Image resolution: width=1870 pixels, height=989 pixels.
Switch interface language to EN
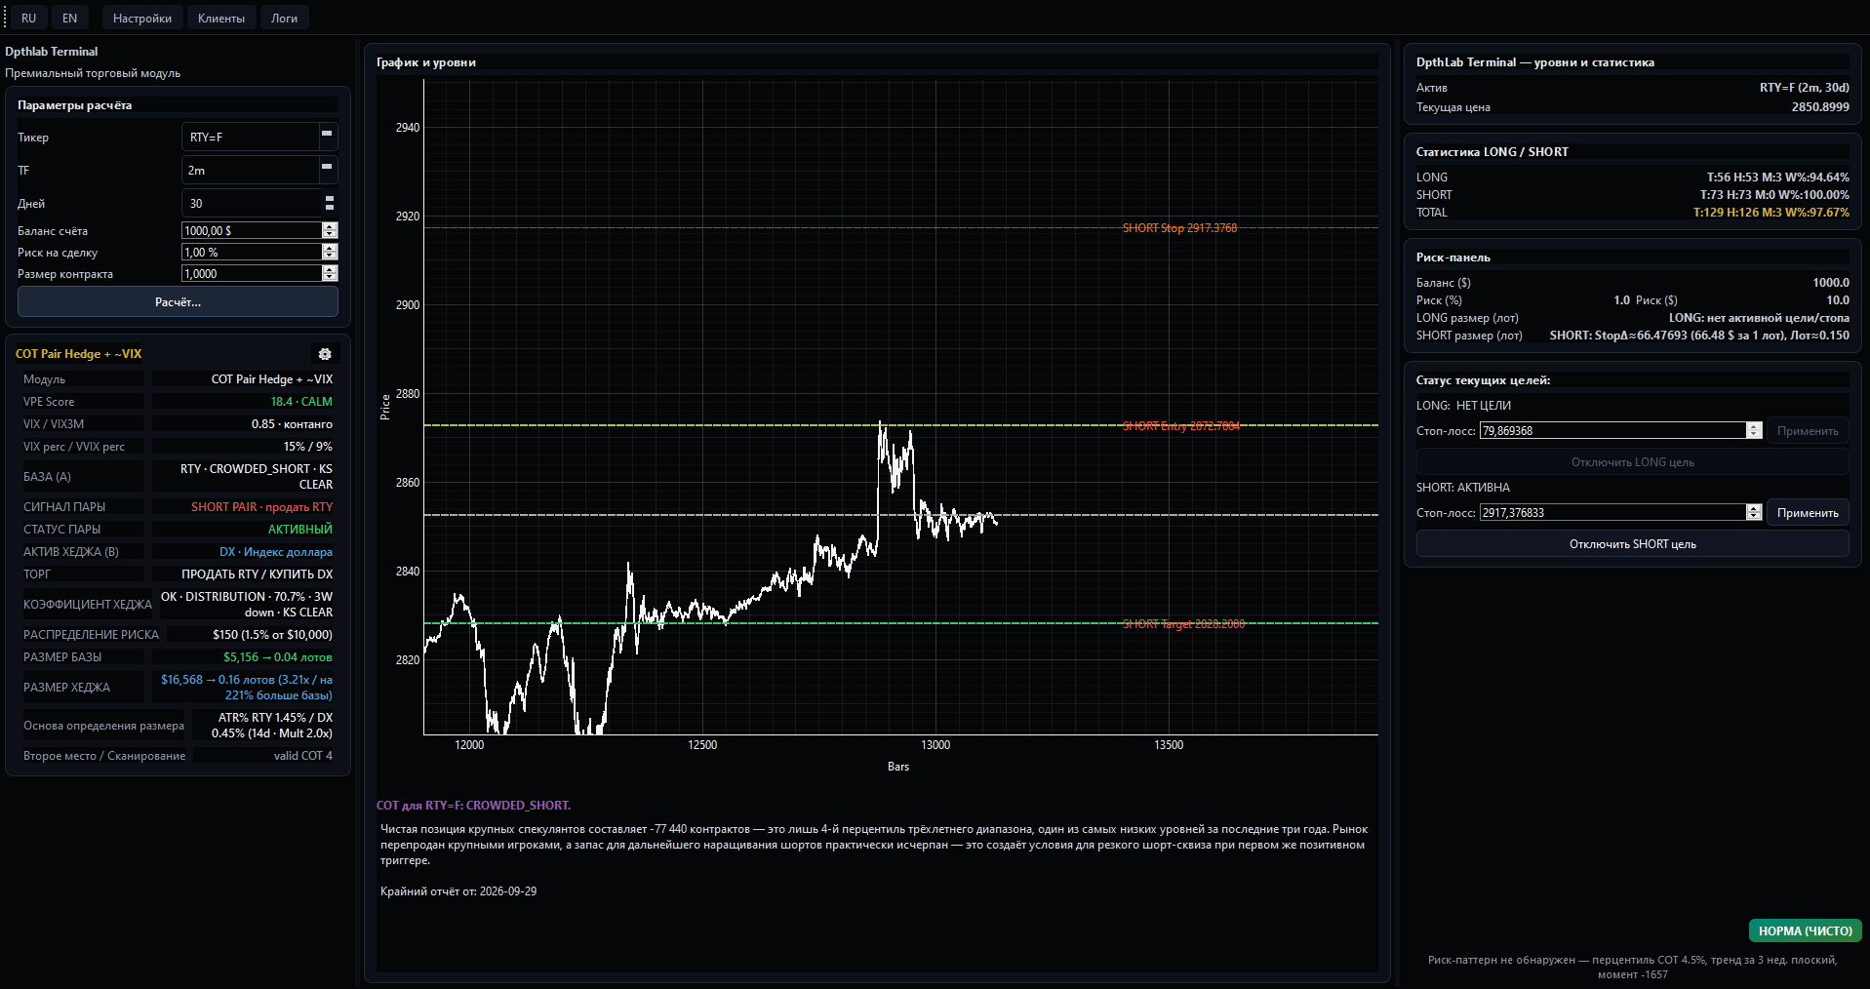click(69, 18)
